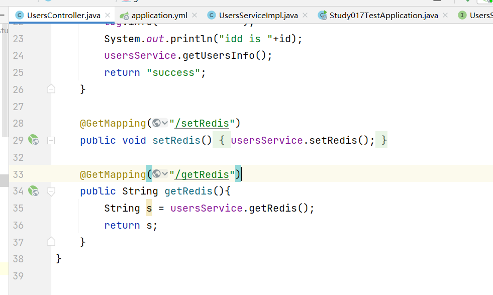Click the globe icon inside the getRedis @GetMapping

pyautogui.click(x=156, y=174)
